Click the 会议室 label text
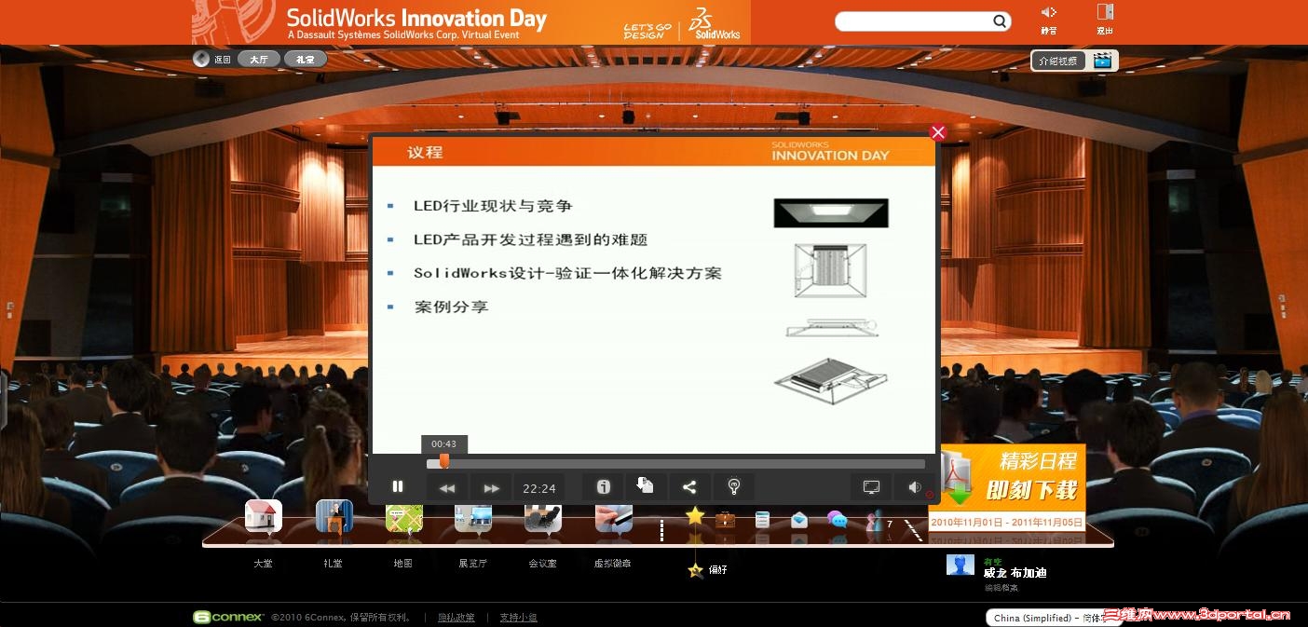The image size is (1308, 627). (542, 564)
